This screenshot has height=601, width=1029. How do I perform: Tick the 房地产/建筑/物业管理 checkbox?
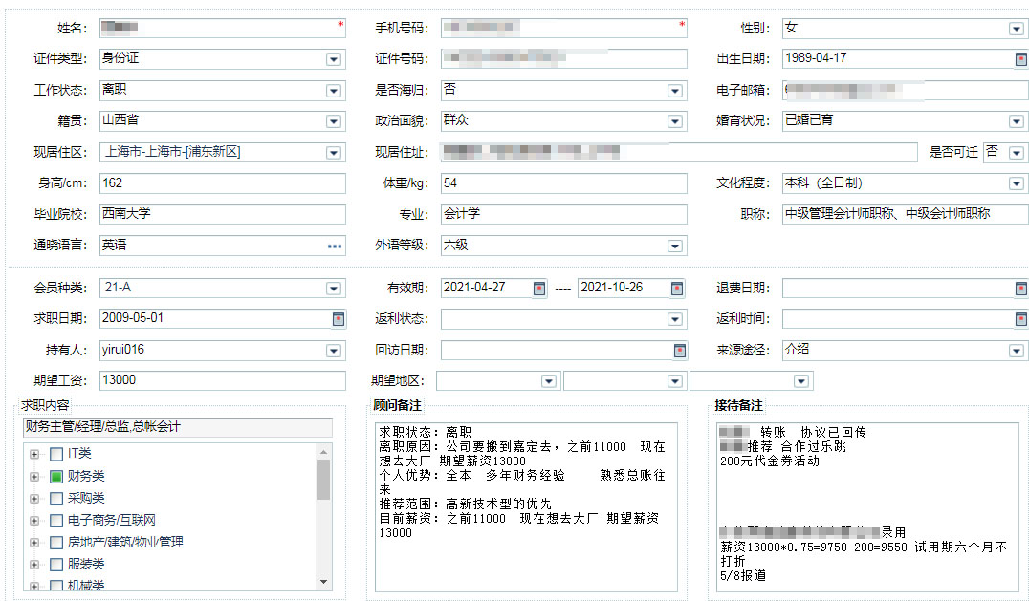pos(56,543)
